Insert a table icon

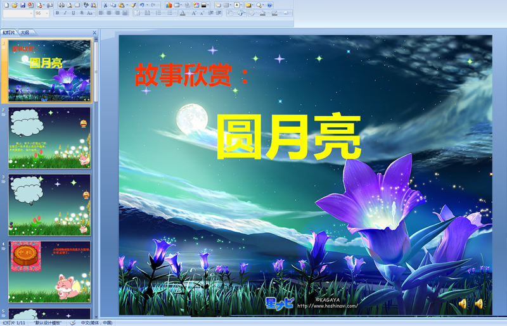tap(177, 5)
